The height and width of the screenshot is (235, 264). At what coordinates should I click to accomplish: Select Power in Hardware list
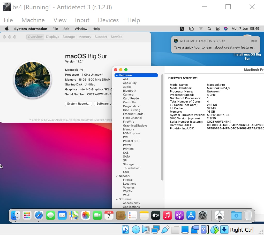click(127, 145)
